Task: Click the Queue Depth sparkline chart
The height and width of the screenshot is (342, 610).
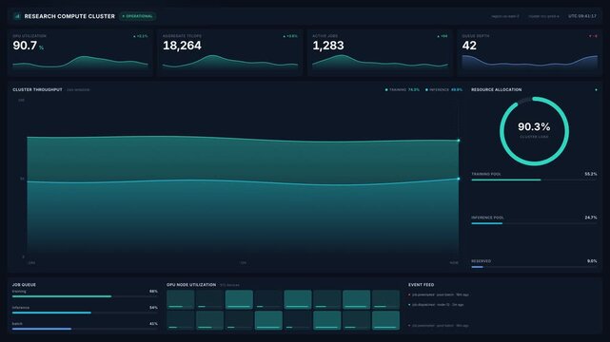Action: pyautogui.click(x=529, y=63)
